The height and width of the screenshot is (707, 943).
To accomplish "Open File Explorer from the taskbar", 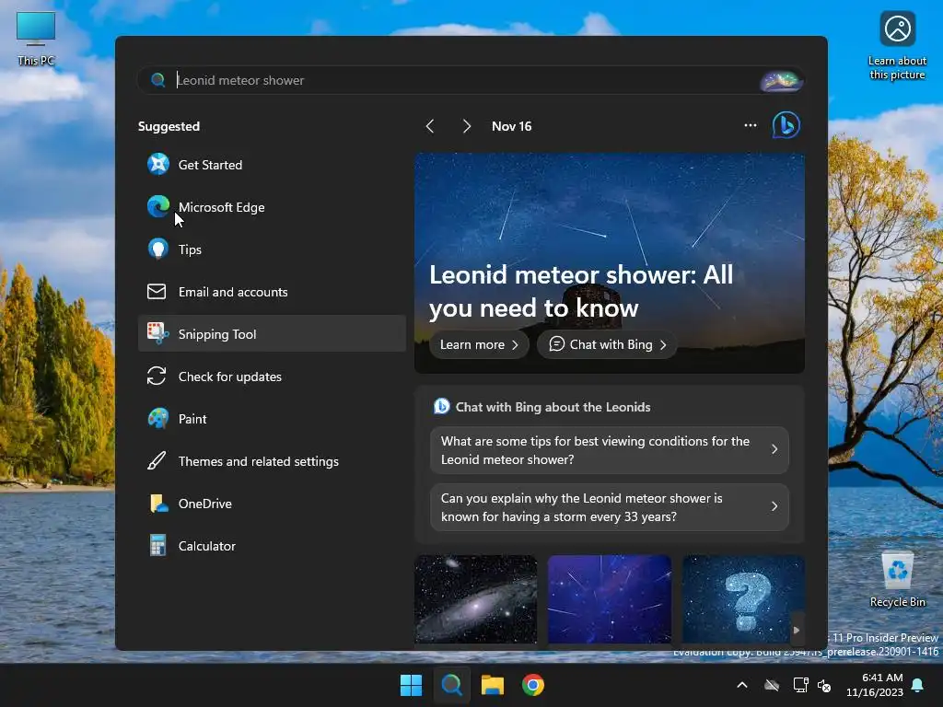I will 493,685.
